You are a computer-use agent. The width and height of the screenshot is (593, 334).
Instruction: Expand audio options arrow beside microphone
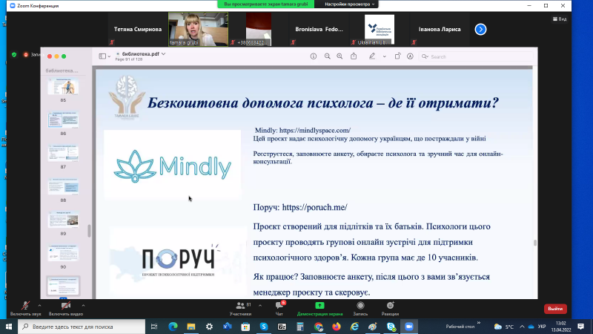click(39, 305)
